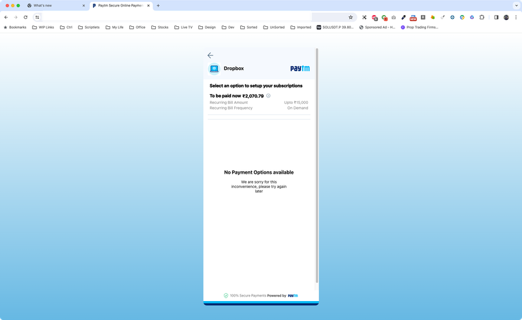
Task: Open the Sorted bookmark folder
Action: (249, 27)
